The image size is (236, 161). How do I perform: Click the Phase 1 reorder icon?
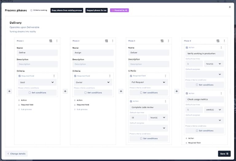tap(51, 41)
